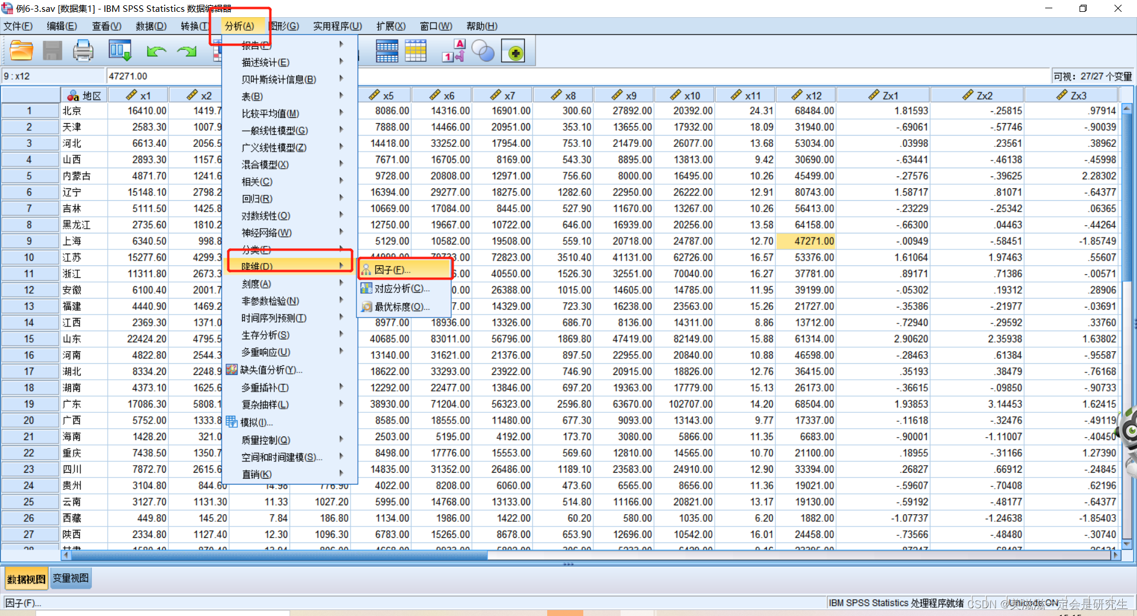Click cell 2.90620 in Zx1 column
1137x616 pixels.
pyautogui.click(x=883, y=339)
